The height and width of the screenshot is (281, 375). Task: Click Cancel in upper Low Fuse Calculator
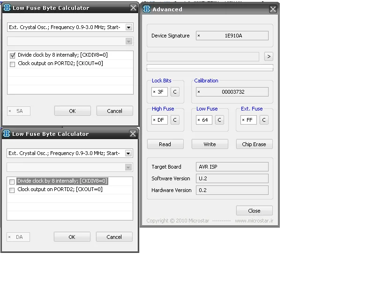click(x=114, y=111)
